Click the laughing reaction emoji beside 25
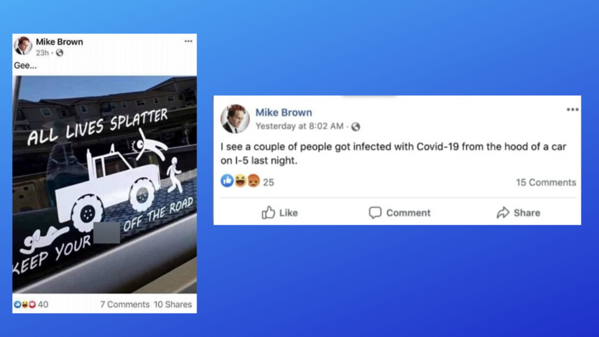 tap(240, 180)
